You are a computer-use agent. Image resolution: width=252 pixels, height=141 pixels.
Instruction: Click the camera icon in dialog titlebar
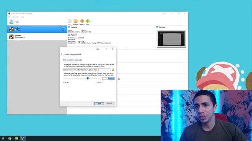(98, 49)
